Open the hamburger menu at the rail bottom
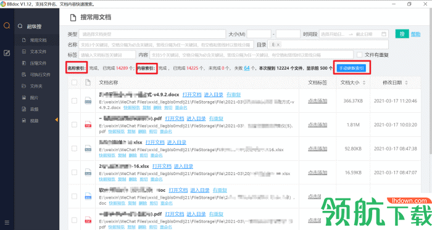This screenshot has height=230, width=432. (x=7, y=223)
